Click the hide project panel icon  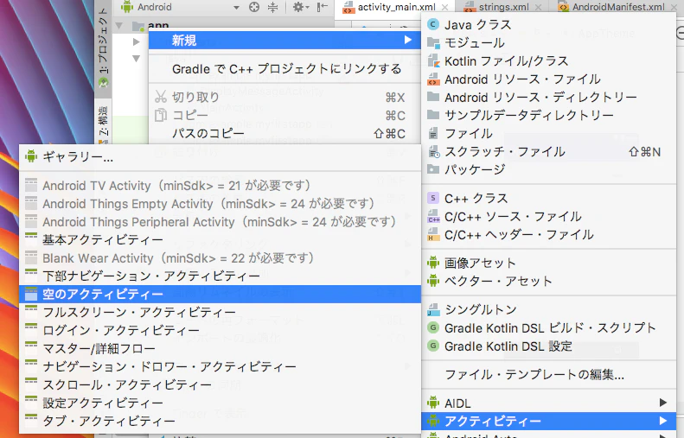322,7
